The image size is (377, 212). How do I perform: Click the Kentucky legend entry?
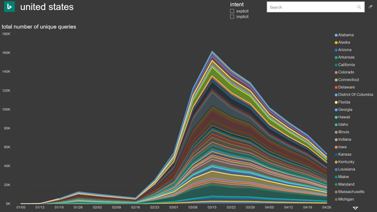[345, 162]
